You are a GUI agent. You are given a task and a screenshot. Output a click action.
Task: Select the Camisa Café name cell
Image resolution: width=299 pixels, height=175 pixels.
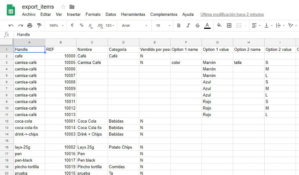(x=92, y=62)
